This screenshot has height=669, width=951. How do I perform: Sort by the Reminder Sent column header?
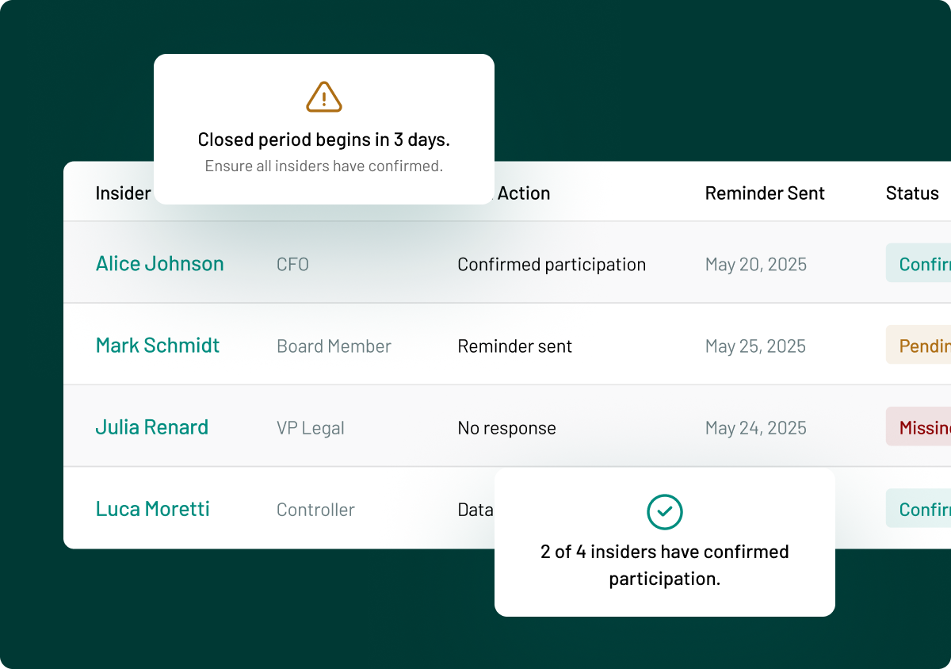tap(765, 193)
